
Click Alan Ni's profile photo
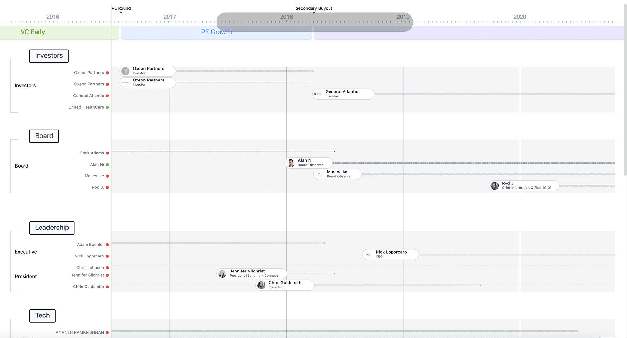291,163
